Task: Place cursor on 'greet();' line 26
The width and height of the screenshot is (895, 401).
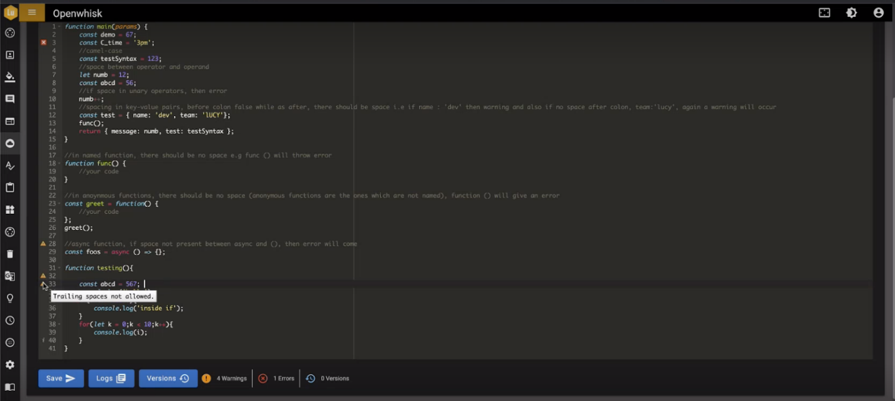Action: (x=79, y=228)
